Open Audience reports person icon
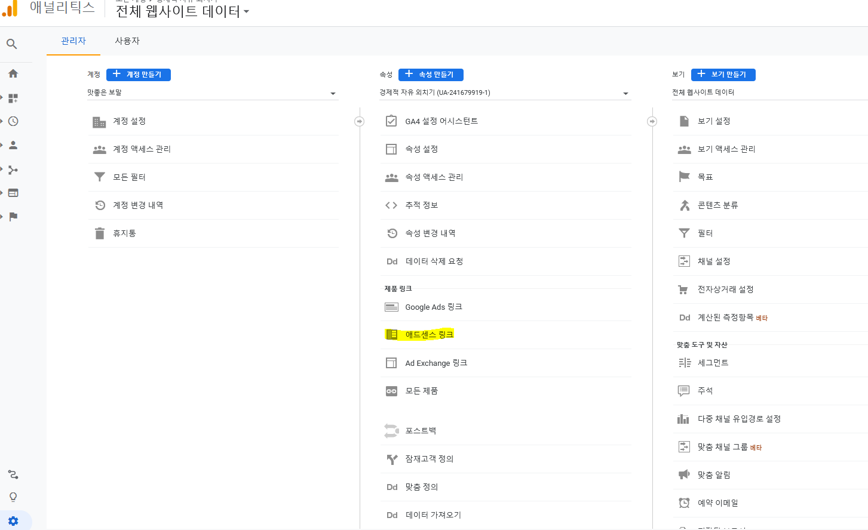The image size is (868, 530). [x=13, y=145]
